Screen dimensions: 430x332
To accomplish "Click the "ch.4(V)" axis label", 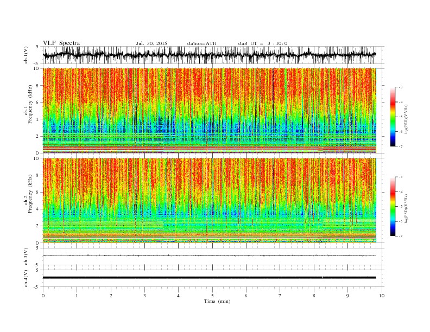I will click(x=26, y=278).
